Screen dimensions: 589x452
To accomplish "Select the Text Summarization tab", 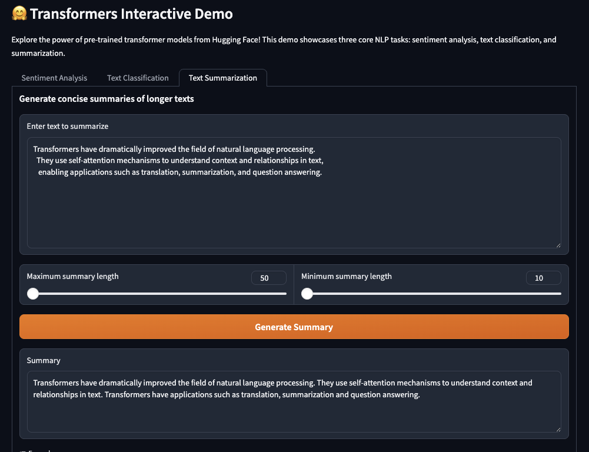I will [223, 78].
